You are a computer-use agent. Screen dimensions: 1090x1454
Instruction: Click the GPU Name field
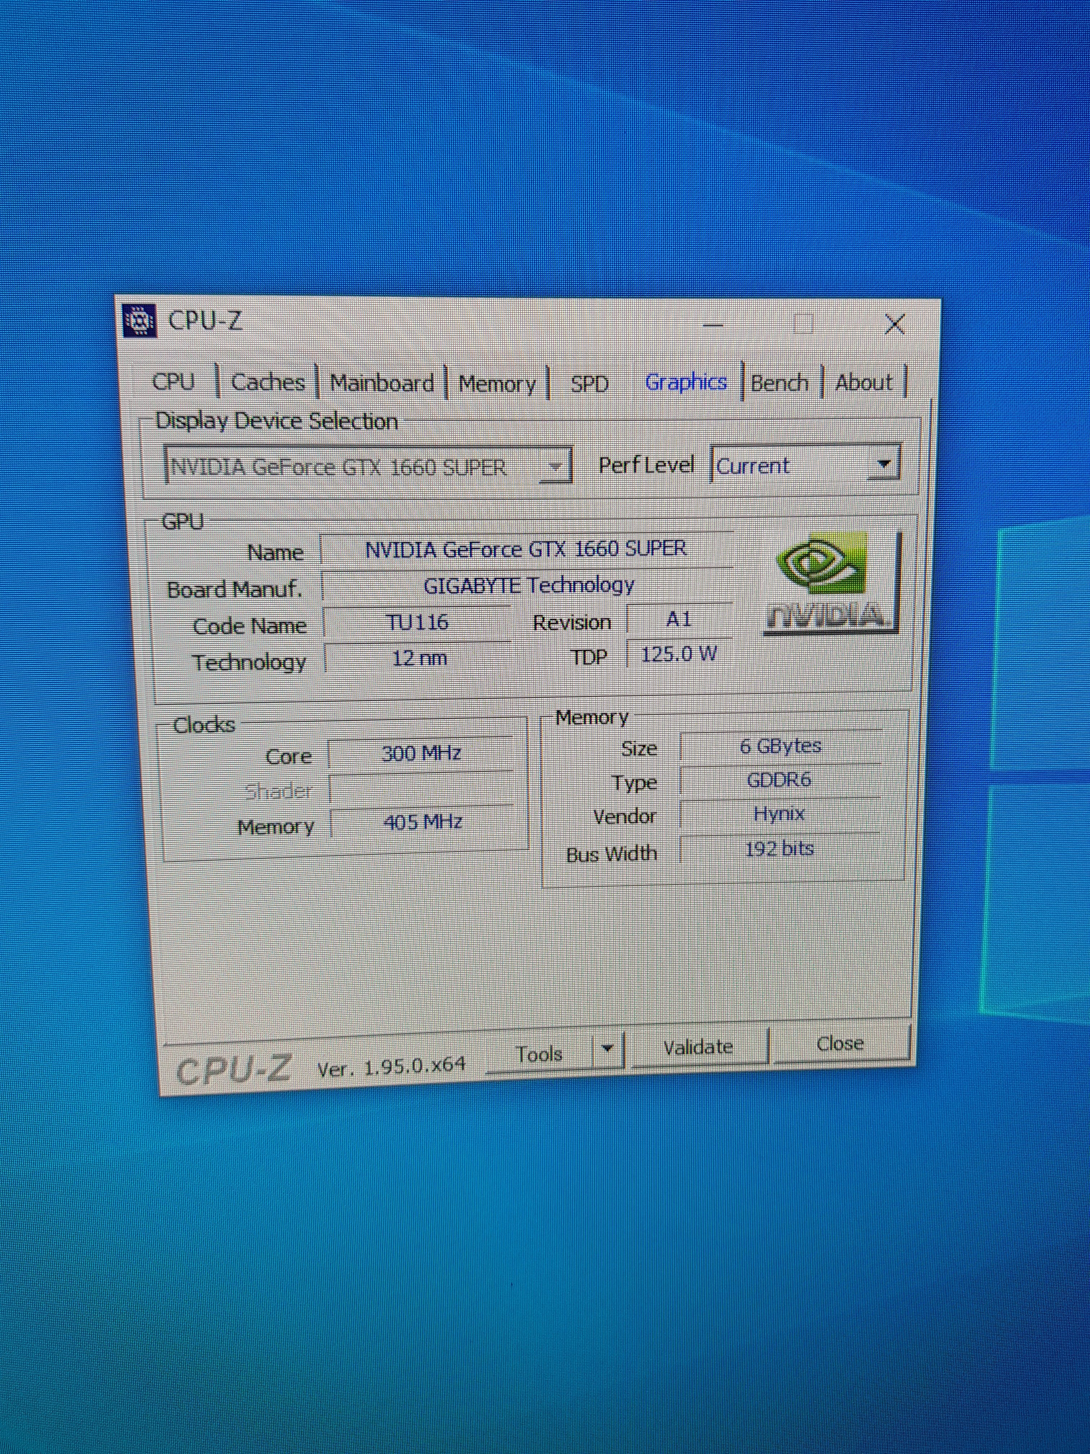(526, 549)
